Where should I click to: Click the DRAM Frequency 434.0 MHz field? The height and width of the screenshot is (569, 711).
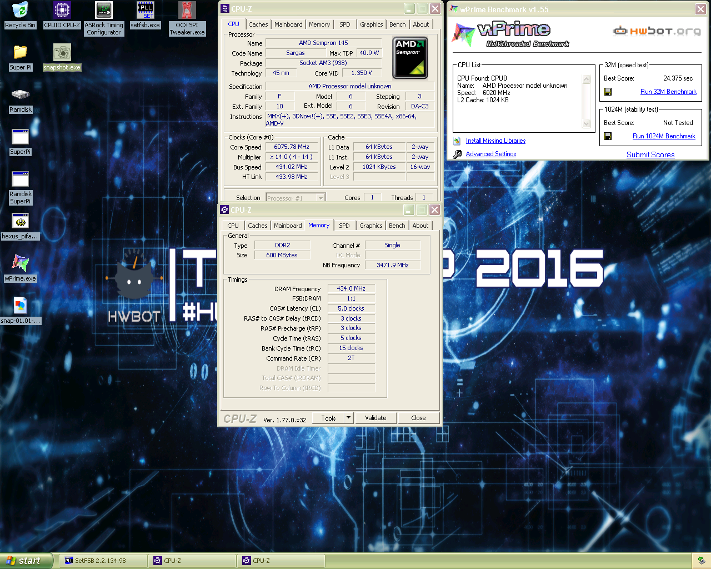click(x=351, y=289)
